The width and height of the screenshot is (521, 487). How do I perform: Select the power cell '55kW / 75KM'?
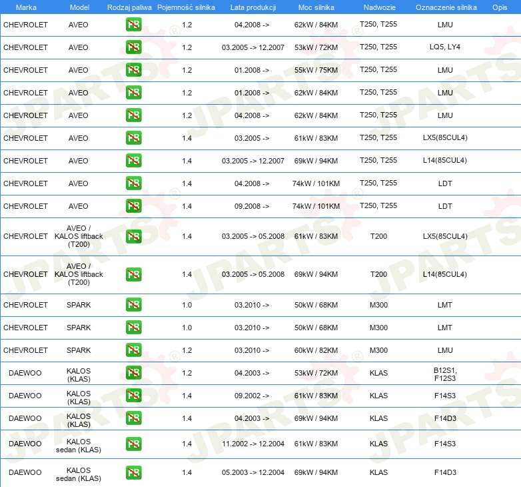(316, 70)
